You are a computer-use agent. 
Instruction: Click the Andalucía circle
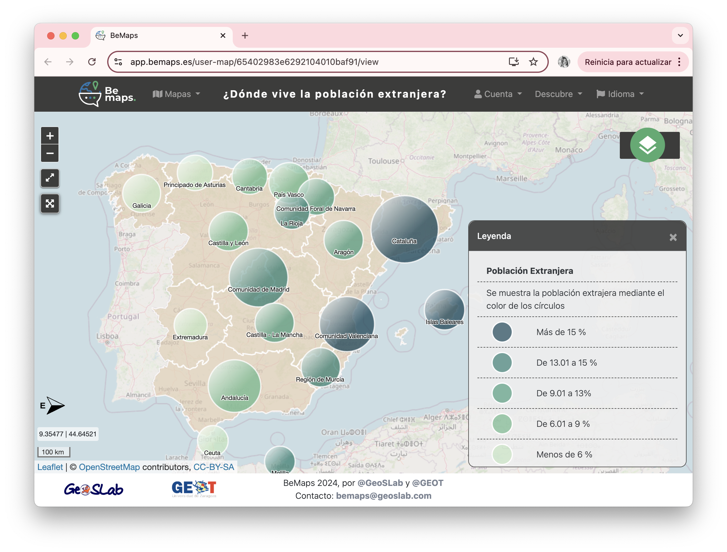click(235, 386)
